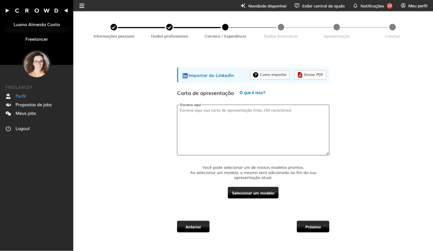
Task: Select the Perfil pencil icon in sidebar
Action: coord(8,96)
